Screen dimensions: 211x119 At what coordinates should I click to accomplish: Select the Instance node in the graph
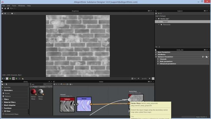click(x=67, y=105)
